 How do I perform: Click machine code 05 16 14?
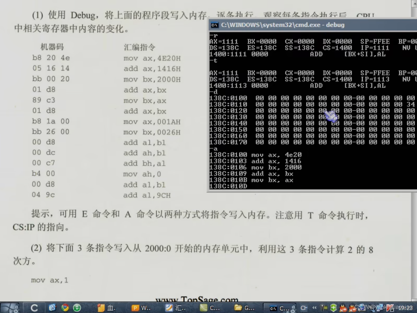51,68
